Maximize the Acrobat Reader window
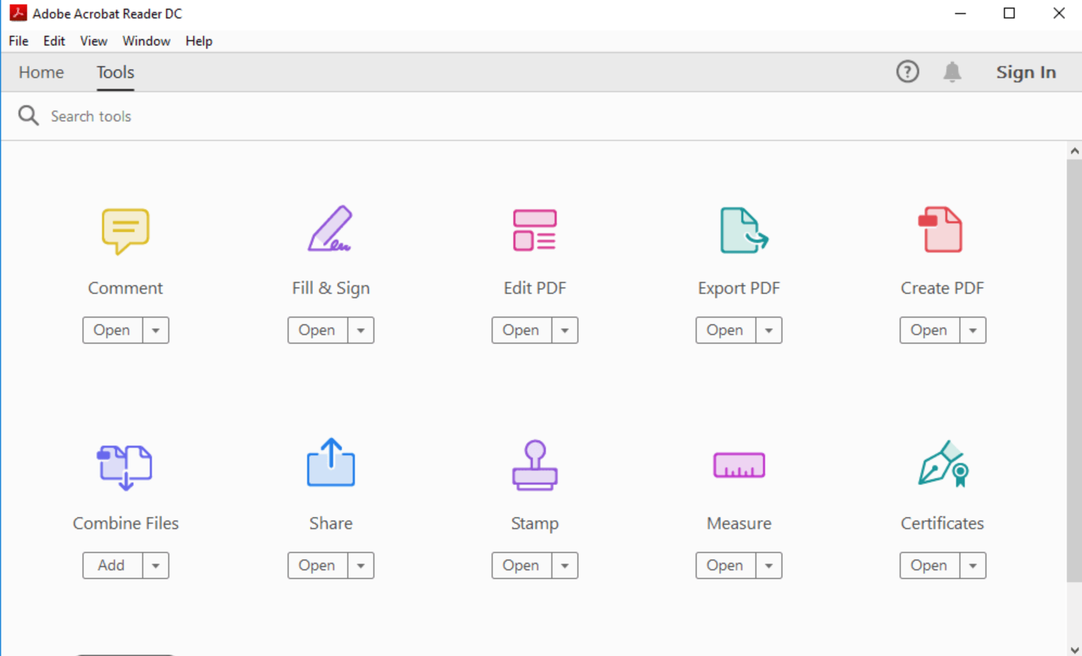This screenshot has width=1082, height=656. [1009, 13]
